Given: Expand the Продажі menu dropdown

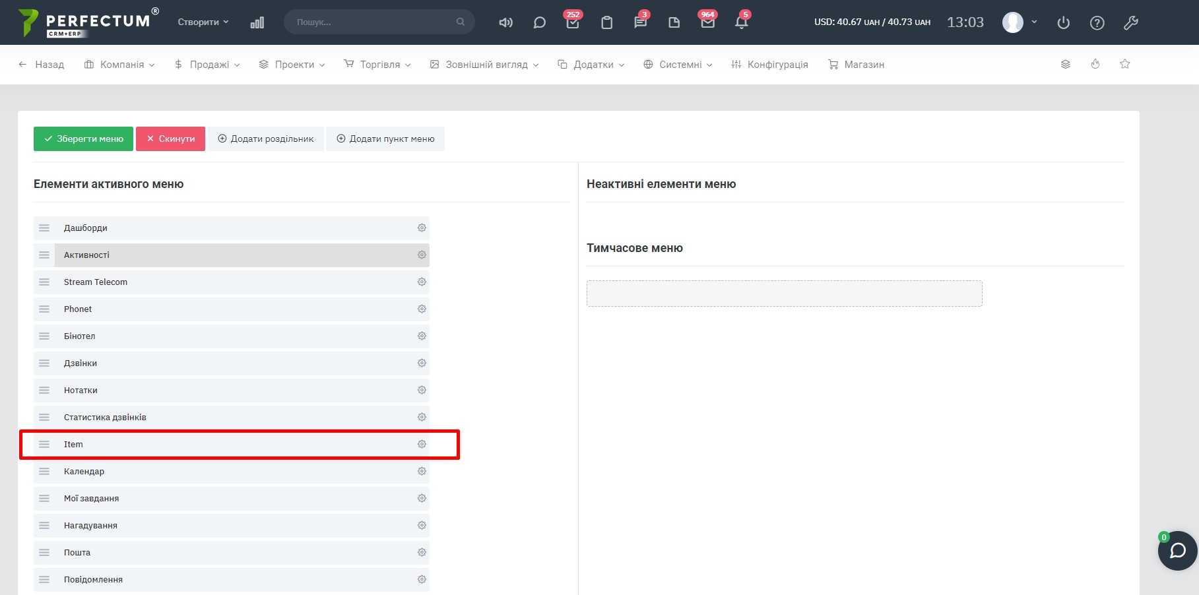Looking at the screenshot, I should click(207, 65).
